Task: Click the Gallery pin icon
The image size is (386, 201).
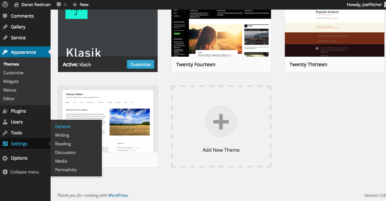Action: (x=5, y=27)
